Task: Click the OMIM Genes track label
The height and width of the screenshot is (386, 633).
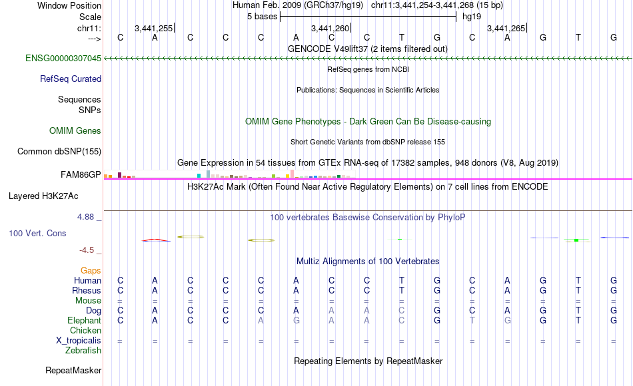Action: tap(75, 130)
